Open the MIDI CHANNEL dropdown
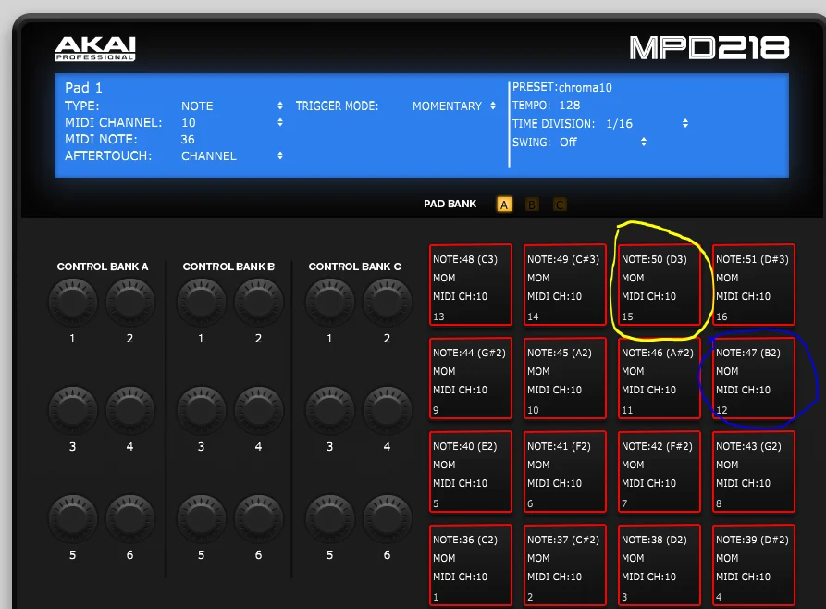 (x=232, y=123)
